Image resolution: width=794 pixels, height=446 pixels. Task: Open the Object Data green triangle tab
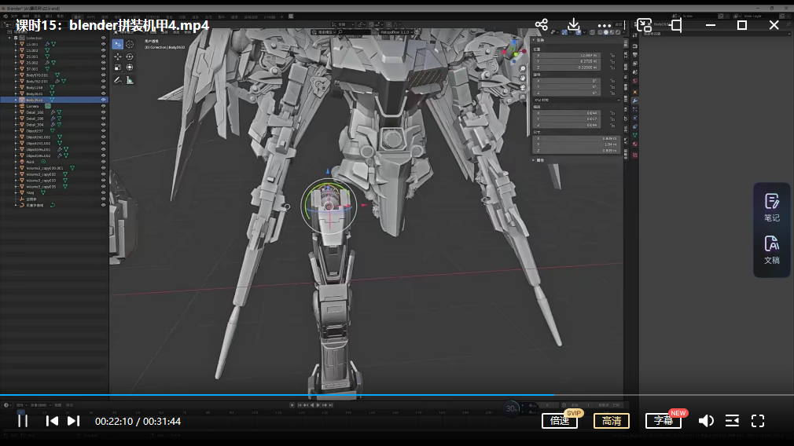coord(634,136)
